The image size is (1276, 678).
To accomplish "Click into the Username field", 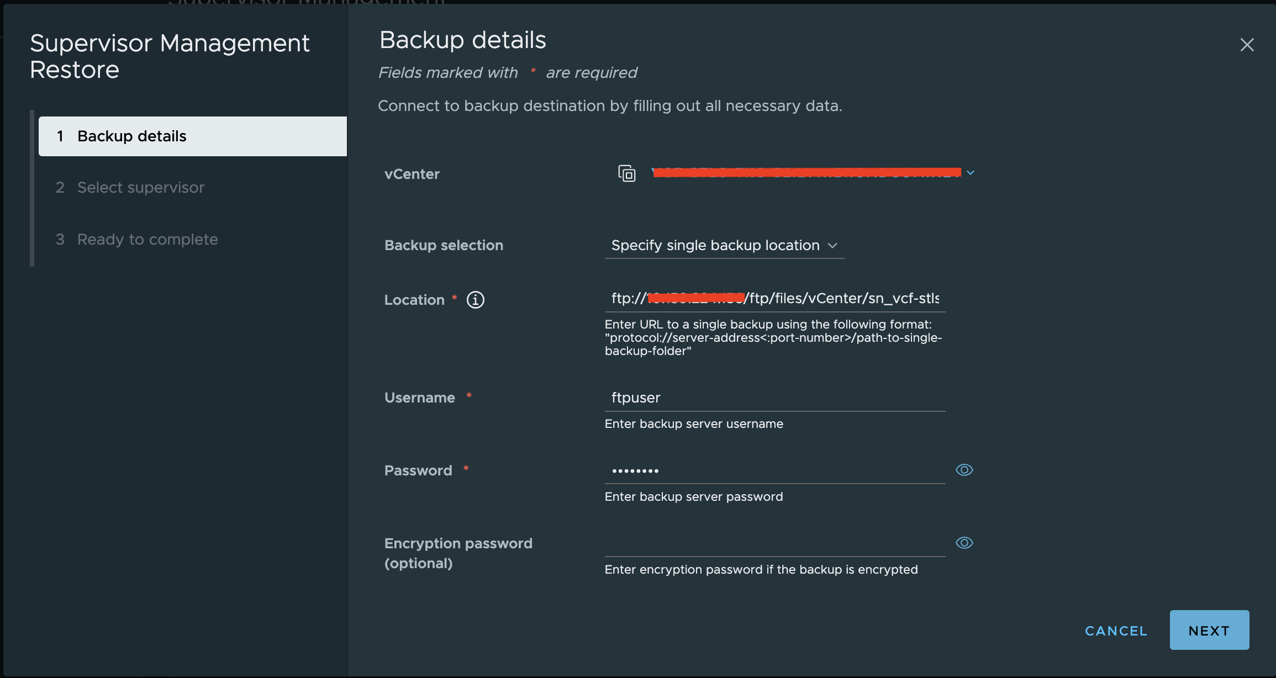I will [775, 398].
